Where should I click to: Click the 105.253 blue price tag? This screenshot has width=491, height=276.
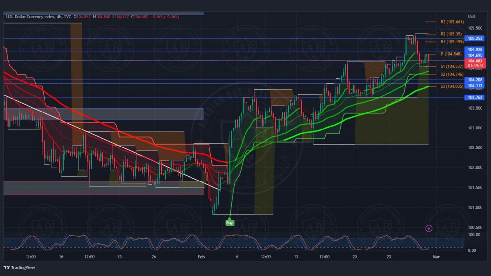[x=475, y=38]
